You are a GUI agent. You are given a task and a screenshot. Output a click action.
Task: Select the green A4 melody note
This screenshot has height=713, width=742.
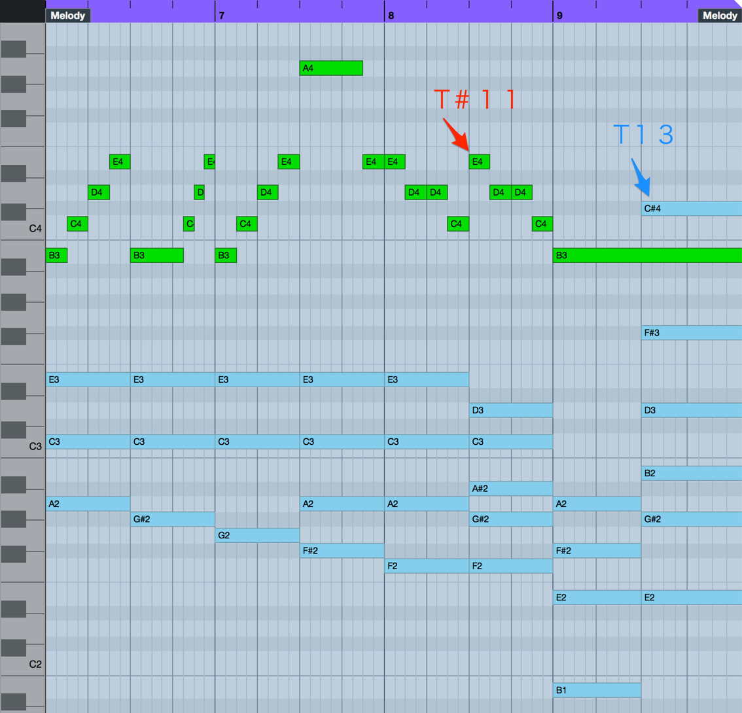click(x=331, y=68)
